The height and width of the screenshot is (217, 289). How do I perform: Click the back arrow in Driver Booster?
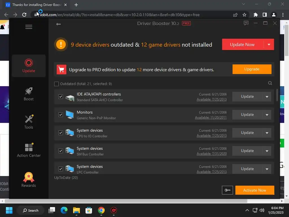[58, 24]
